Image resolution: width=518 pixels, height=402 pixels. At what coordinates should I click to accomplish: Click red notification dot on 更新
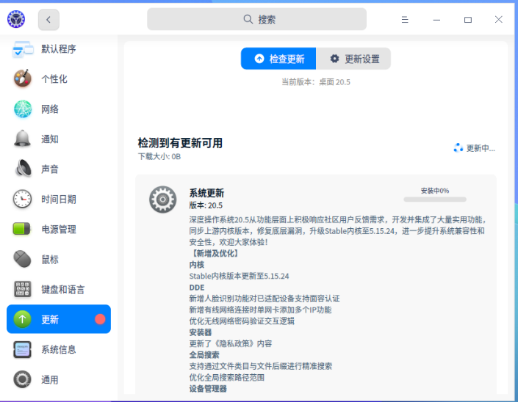(100, 319)
